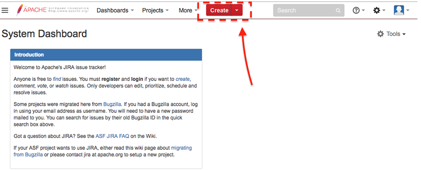Click the Apache Software Foundation logo
421x170 pixels.
pyautogui.click(x=53, y=10)
